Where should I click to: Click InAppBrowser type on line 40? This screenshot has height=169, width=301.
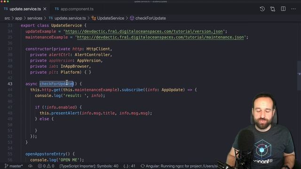pos(75,66)
